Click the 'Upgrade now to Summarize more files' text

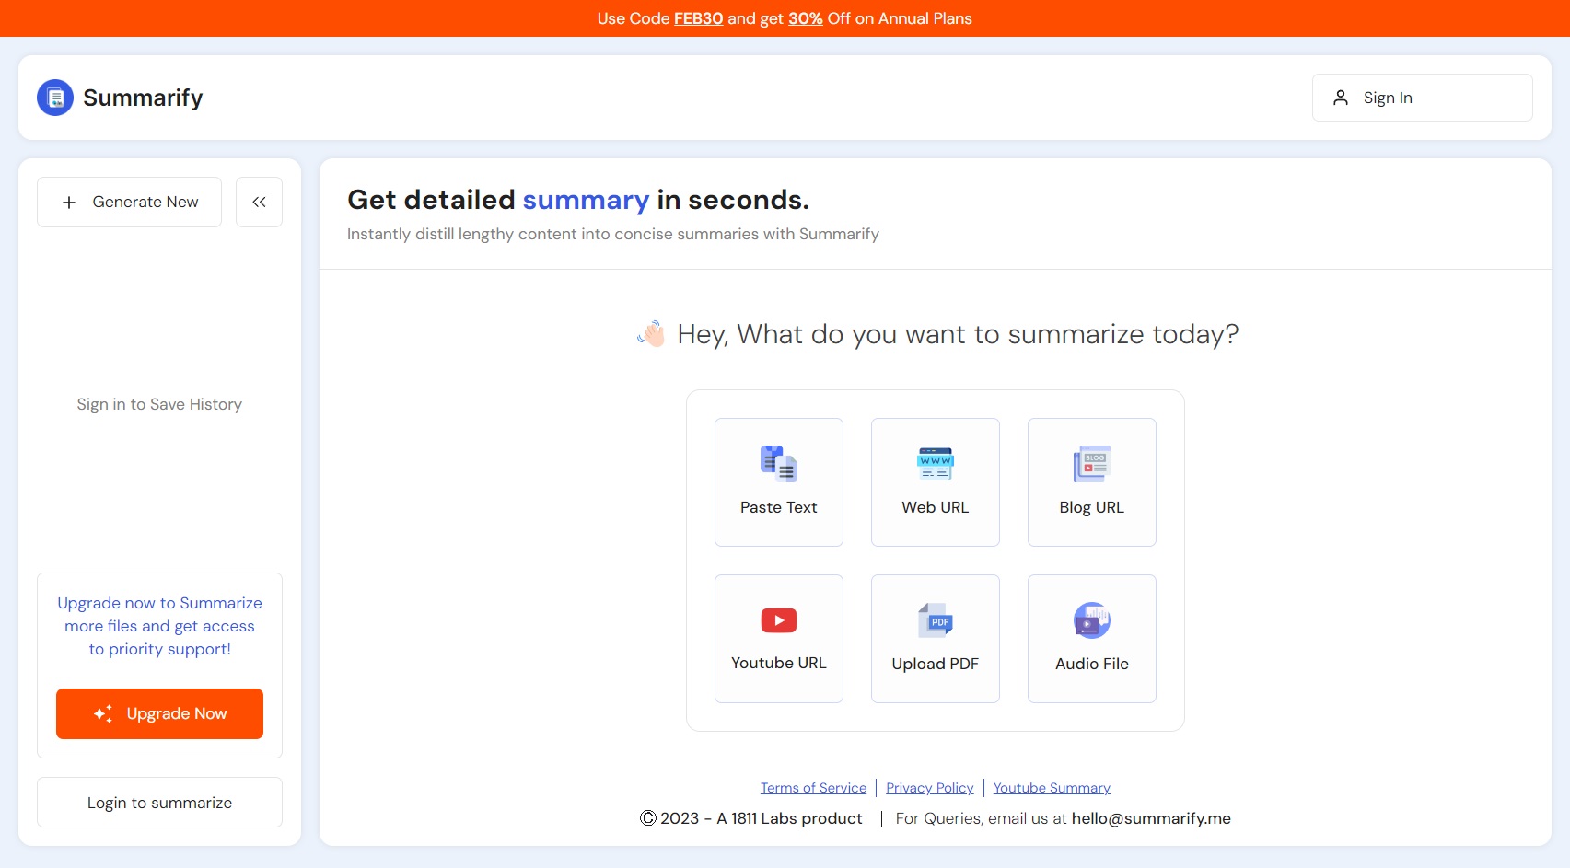tap(159, 626)
